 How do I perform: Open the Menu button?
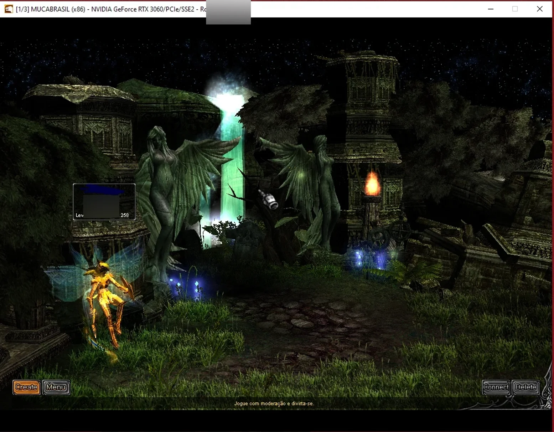click(x=56, y=387)
